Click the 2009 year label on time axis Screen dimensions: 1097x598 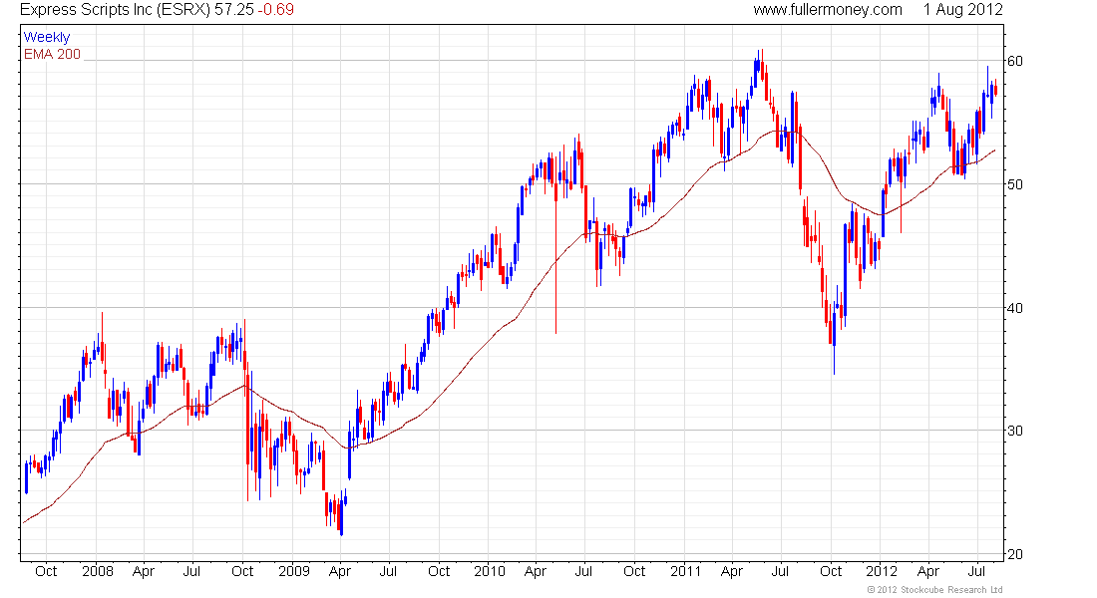coord(294,571)
